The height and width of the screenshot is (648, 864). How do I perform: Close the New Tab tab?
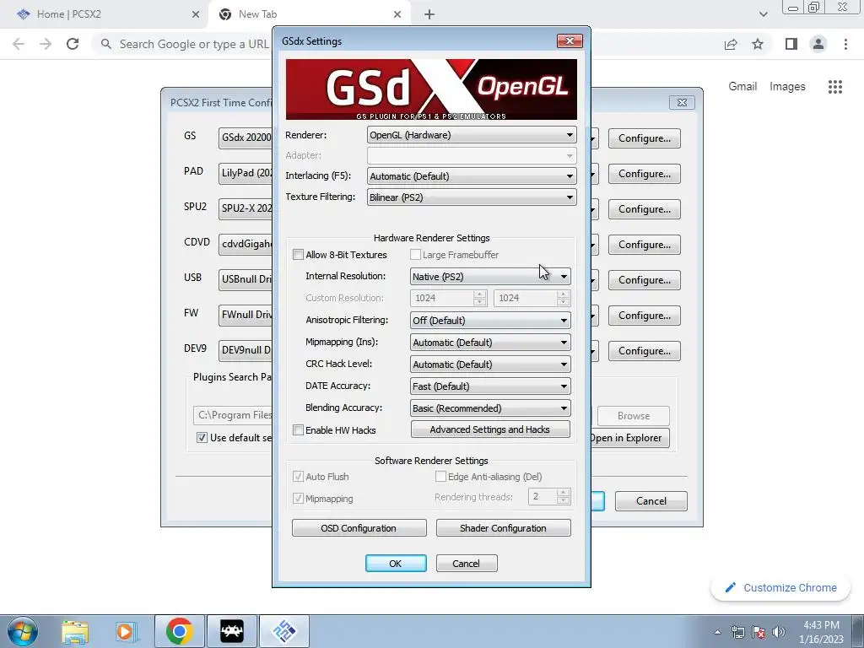pyautogui.click(x=397, y=14)
